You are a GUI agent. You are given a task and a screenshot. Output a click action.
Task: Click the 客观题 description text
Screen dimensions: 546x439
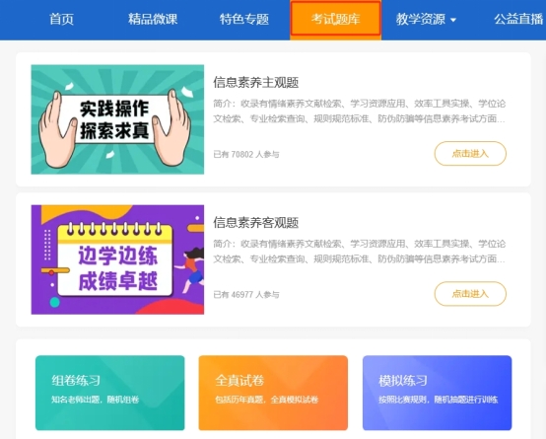tap(360, 252)
